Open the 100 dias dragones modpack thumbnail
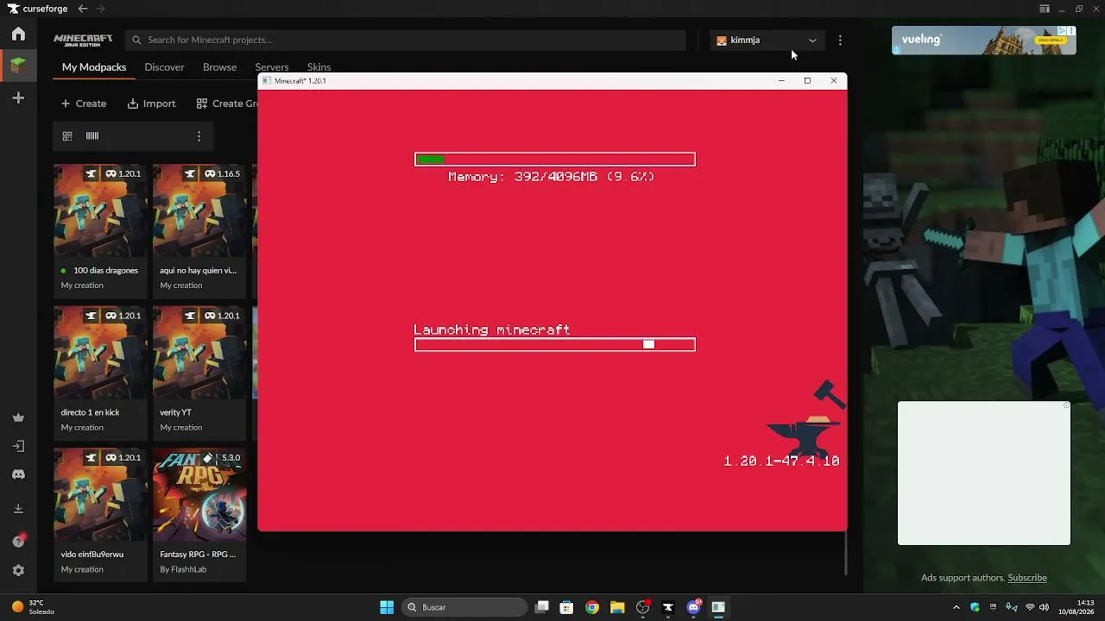 [x=100, y=211]
